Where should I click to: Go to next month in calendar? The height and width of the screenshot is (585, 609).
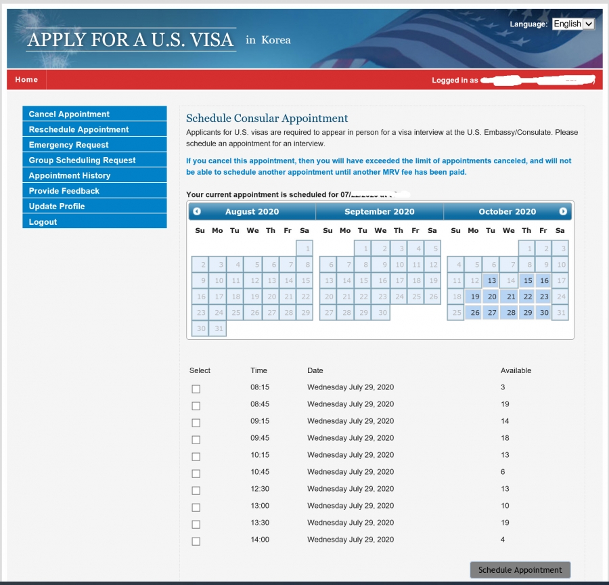tap(563, 211)
